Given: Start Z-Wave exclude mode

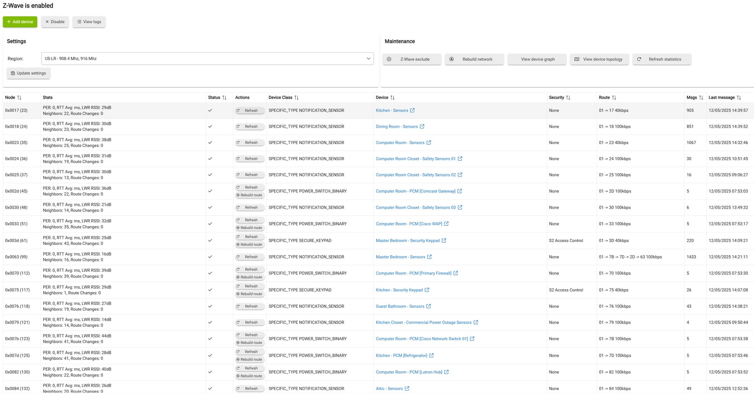Looking at the screenshot, I should click(x=412, y=59).
